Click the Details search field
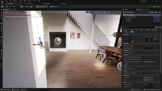 tap(139, 27)
